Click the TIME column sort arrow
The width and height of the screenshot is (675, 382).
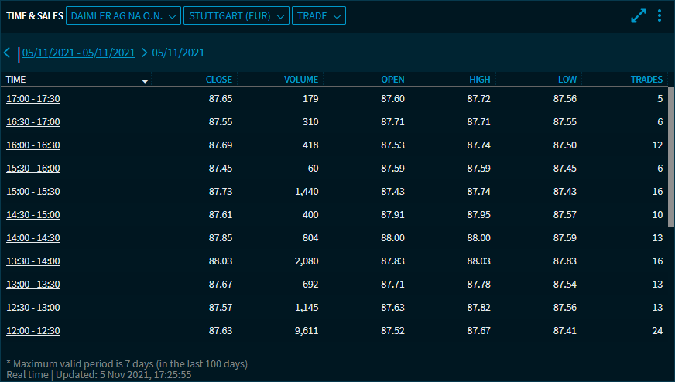coord(145,80)
